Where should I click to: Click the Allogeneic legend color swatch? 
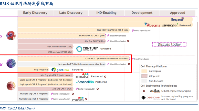tap(144, 76)
